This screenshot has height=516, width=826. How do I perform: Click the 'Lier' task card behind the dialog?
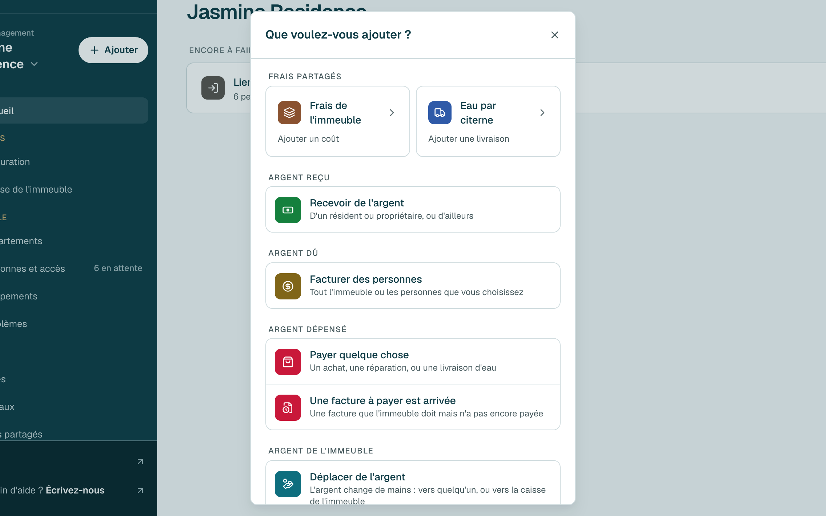pyautogui.click(x=218, y=88)
